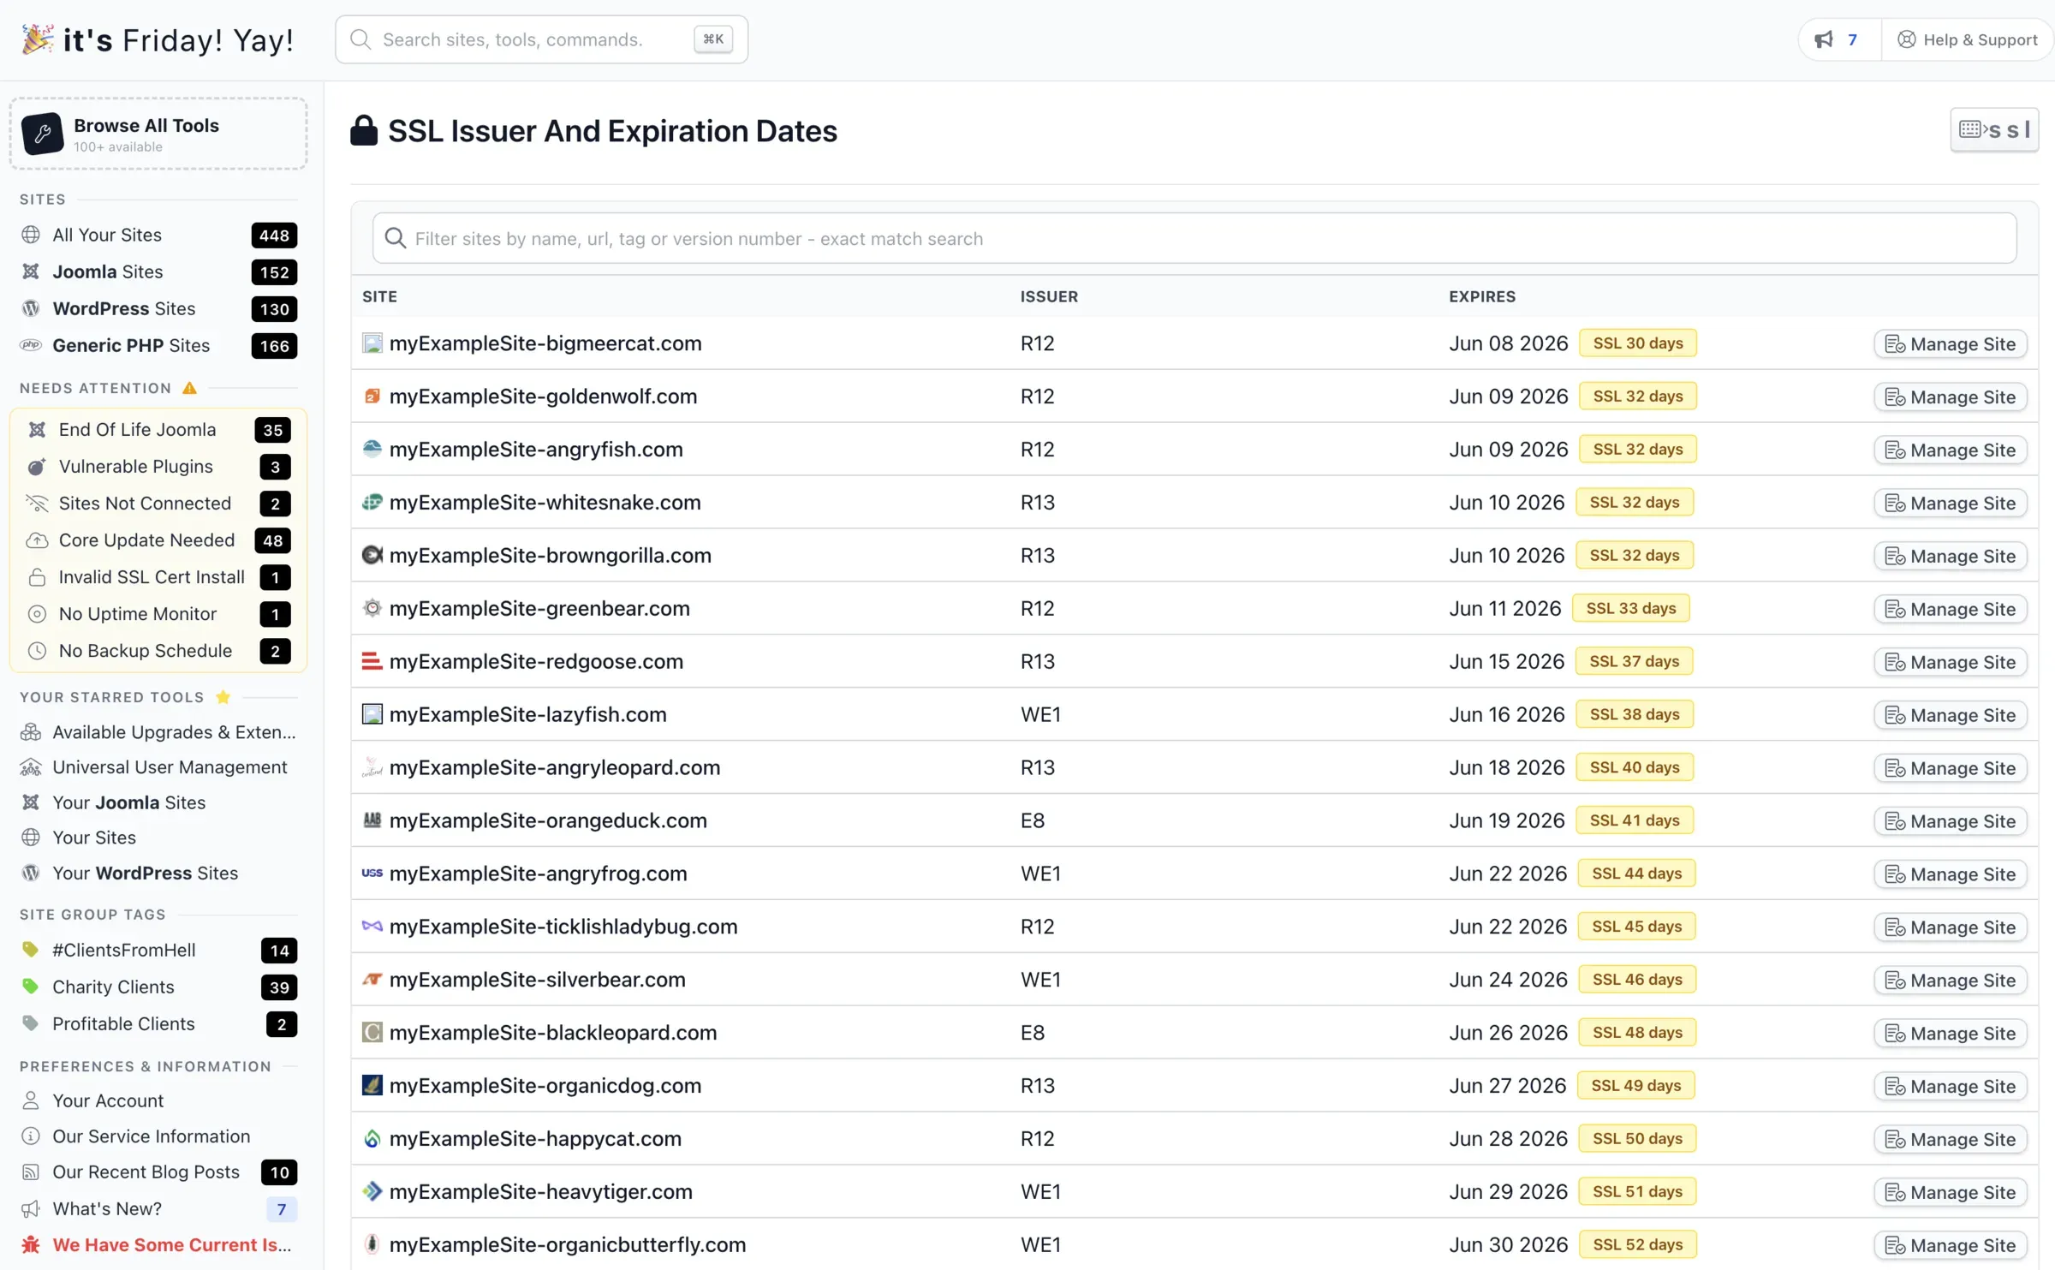Click the Joomla Sites logo icon
Screen dimensions: 2055x1270
click(x=31, y=271)
